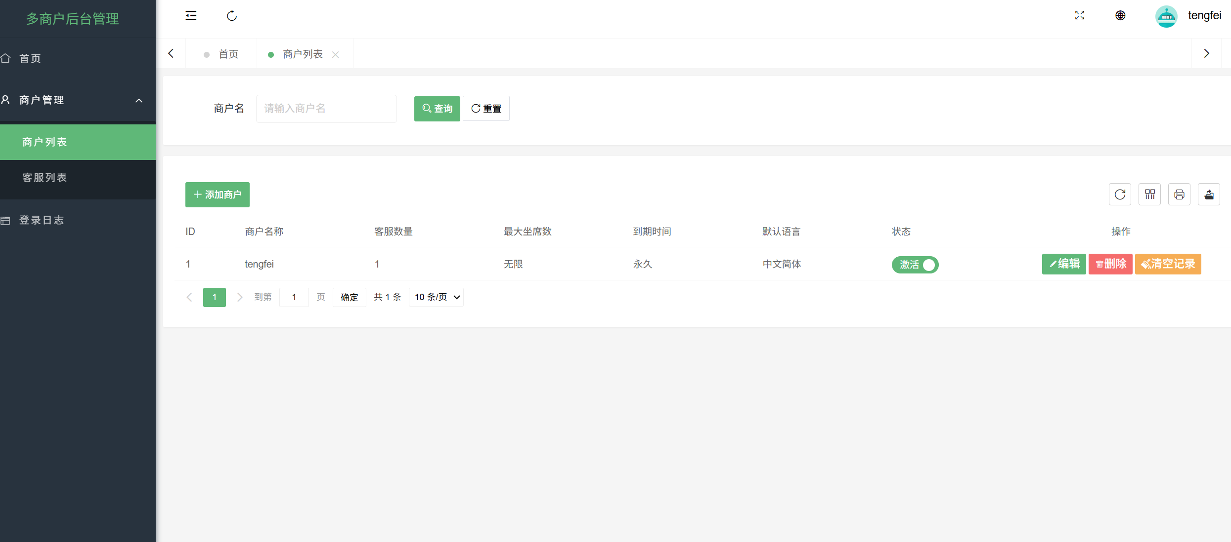Switch to the 首页 tab
Image resolution: width=1231 pixels, height=542 pixels.
[228, 54]
